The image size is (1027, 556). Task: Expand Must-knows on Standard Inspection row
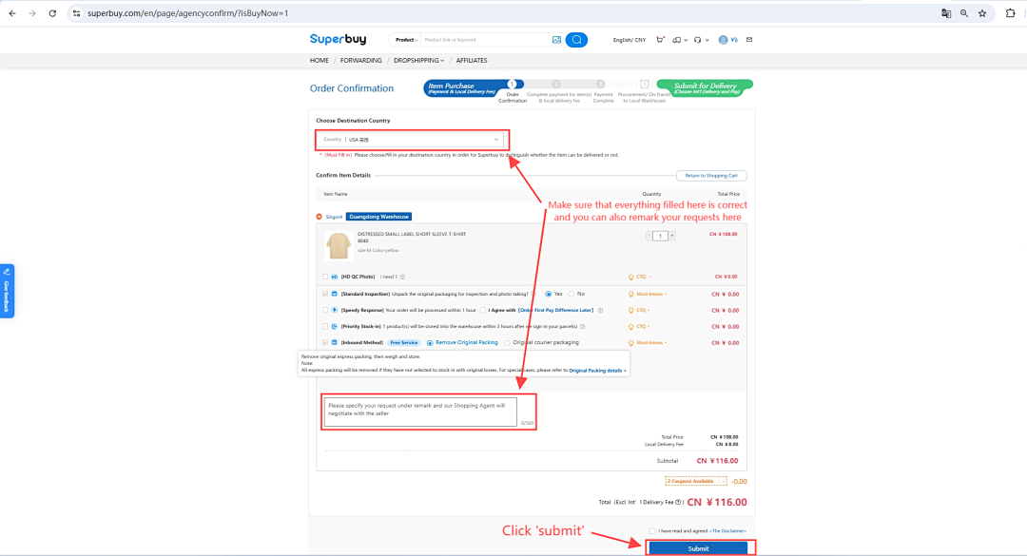tap(648, 294)
